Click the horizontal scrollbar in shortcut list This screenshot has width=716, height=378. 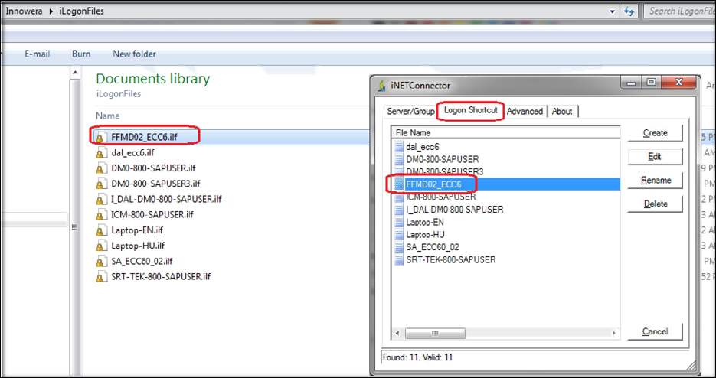[x=505, y=334]
